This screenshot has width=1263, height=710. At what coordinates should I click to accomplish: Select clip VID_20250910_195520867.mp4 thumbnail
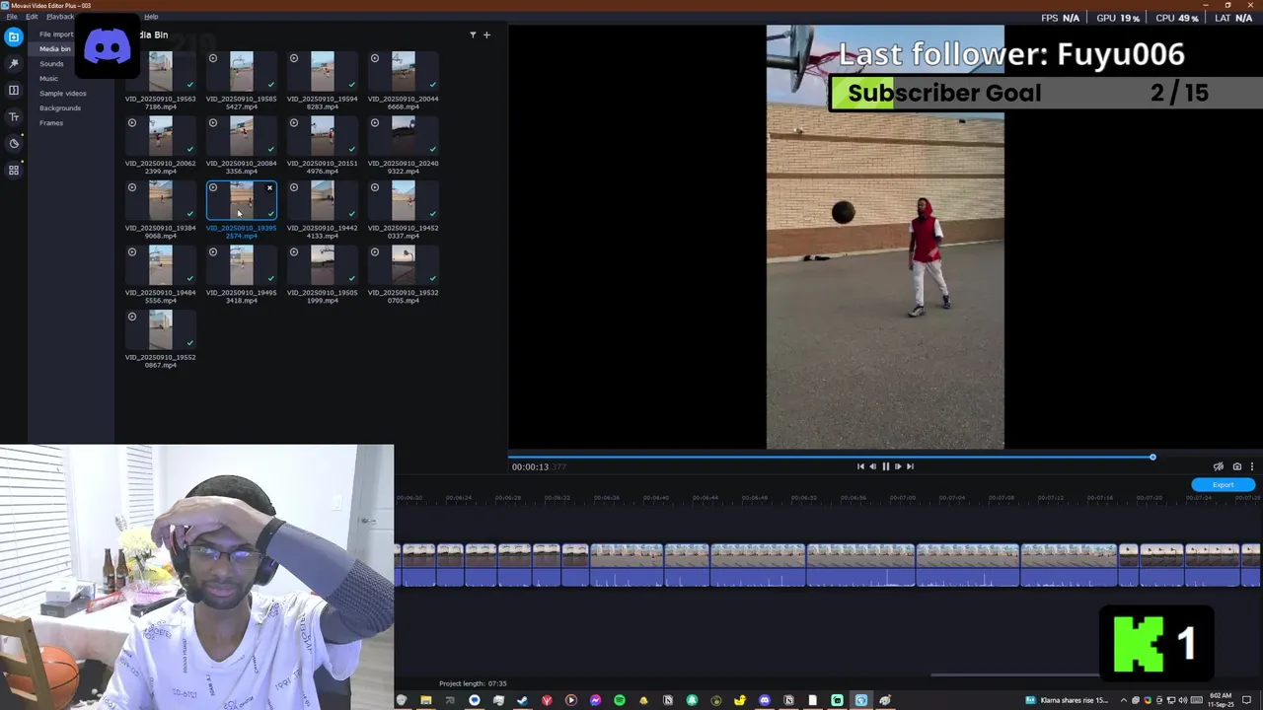pyautogui.click(x=161, y=329)
